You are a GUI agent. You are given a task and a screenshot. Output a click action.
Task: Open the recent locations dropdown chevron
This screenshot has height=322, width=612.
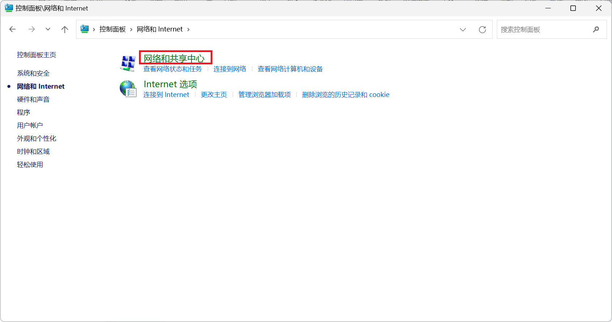[x=48, y=29]
